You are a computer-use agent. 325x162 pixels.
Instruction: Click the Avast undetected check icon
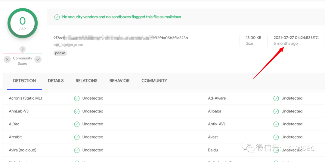pos(276,137)
